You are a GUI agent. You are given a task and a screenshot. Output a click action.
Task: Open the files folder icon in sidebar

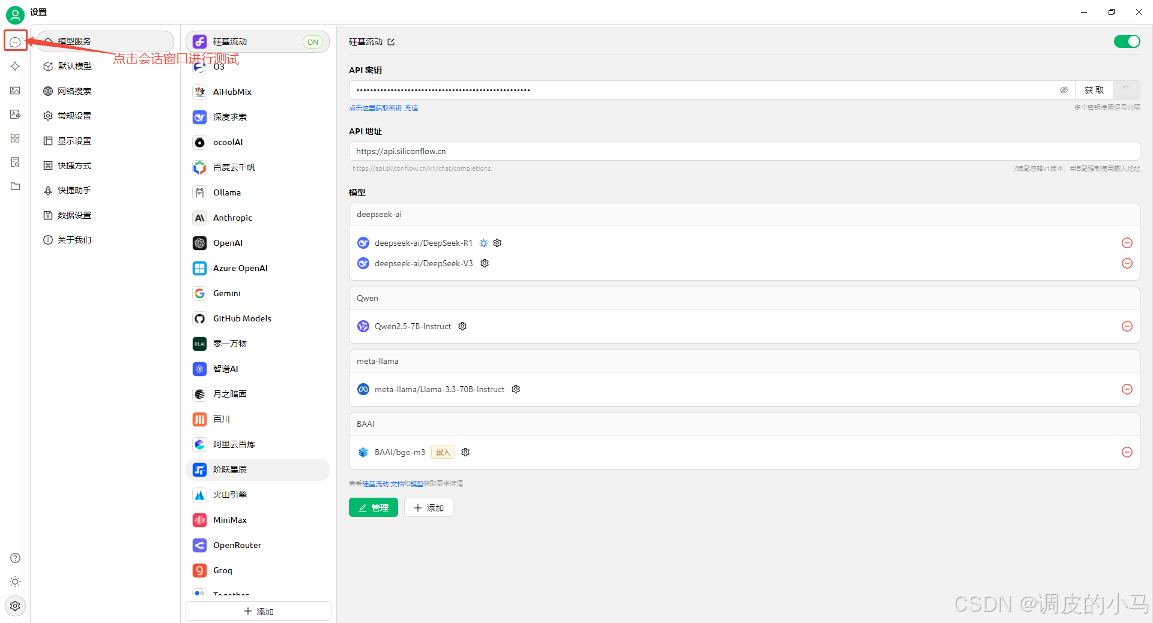coord(15,186)
